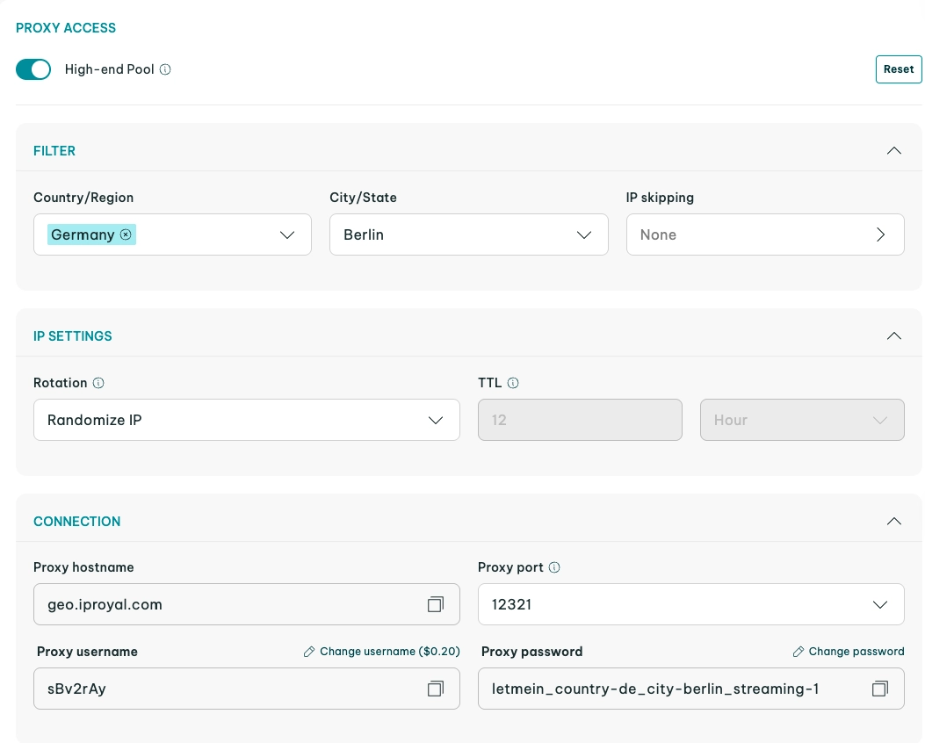Click the Change password link
The image size is (925, 743).
click(x=849, y=652)
